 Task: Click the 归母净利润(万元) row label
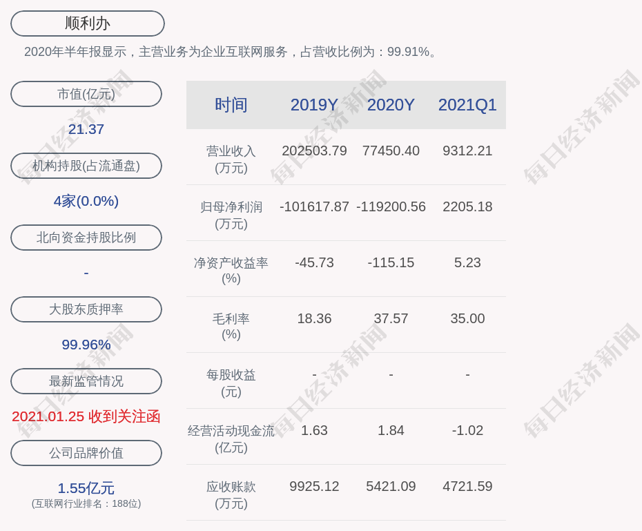pos(231,215)
